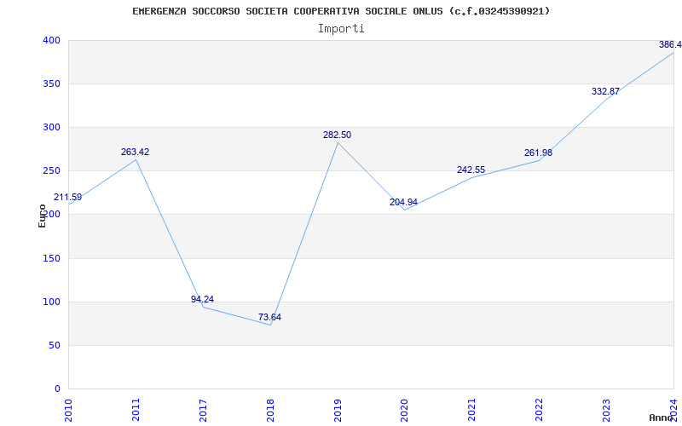Click the 50 y-axis tick label
This screenshot has height=426, width=682.
[54, 345]
